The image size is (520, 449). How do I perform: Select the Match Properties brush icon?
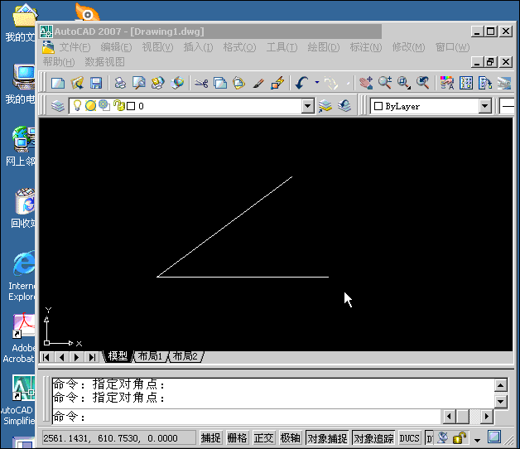pos(258,83)
